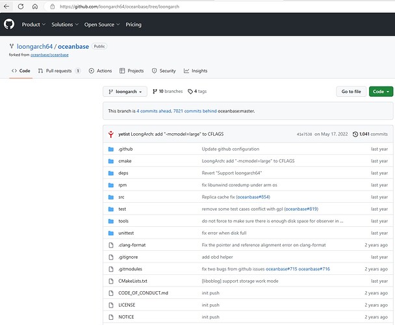Image resolution: width=395 pixels, height=325 pixels.
Task: Click the commit history clock icon
Action: point(355,134)
